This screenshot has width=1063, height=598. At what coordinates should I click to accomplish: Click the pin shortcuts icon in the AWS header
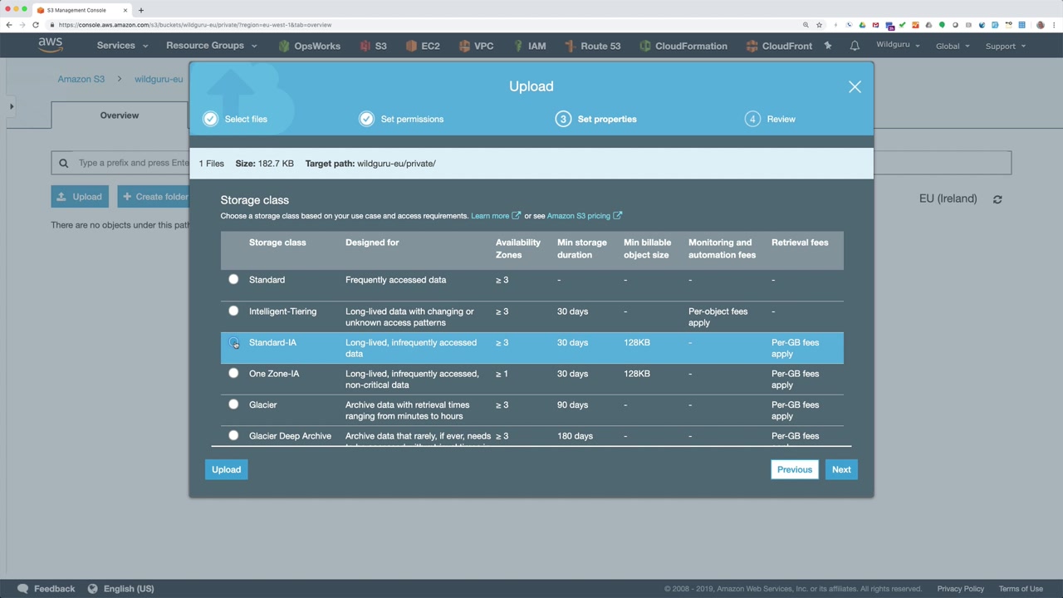click(x=828, y=46)
